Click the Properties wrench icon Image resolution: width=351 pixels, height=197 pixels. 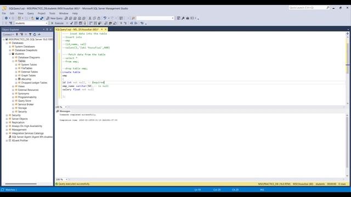coord(183,18)
